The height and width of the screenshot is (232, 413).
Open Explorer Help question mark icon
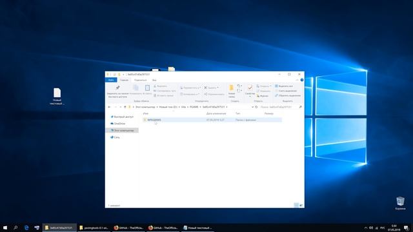pyautogui.click(x=302, y=80)
